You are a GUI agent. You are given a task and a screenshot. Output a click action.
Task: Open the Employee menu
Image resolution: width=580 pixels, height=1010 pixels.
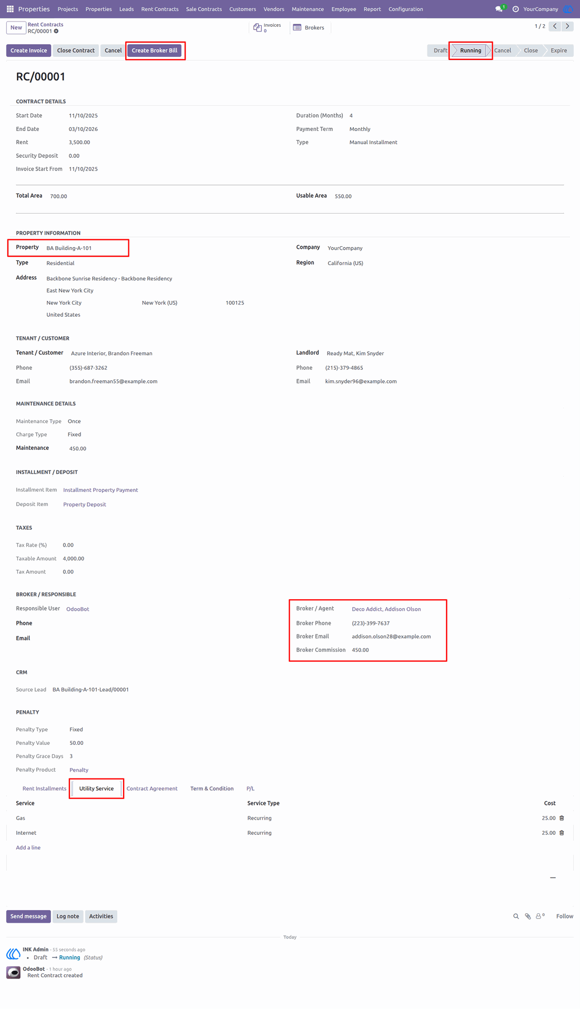[x=344, y=9]
